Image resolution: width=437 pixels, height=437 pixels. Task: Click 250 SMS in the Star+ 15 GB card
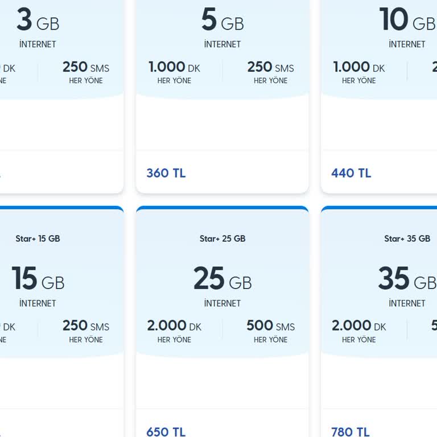(86, 326)
